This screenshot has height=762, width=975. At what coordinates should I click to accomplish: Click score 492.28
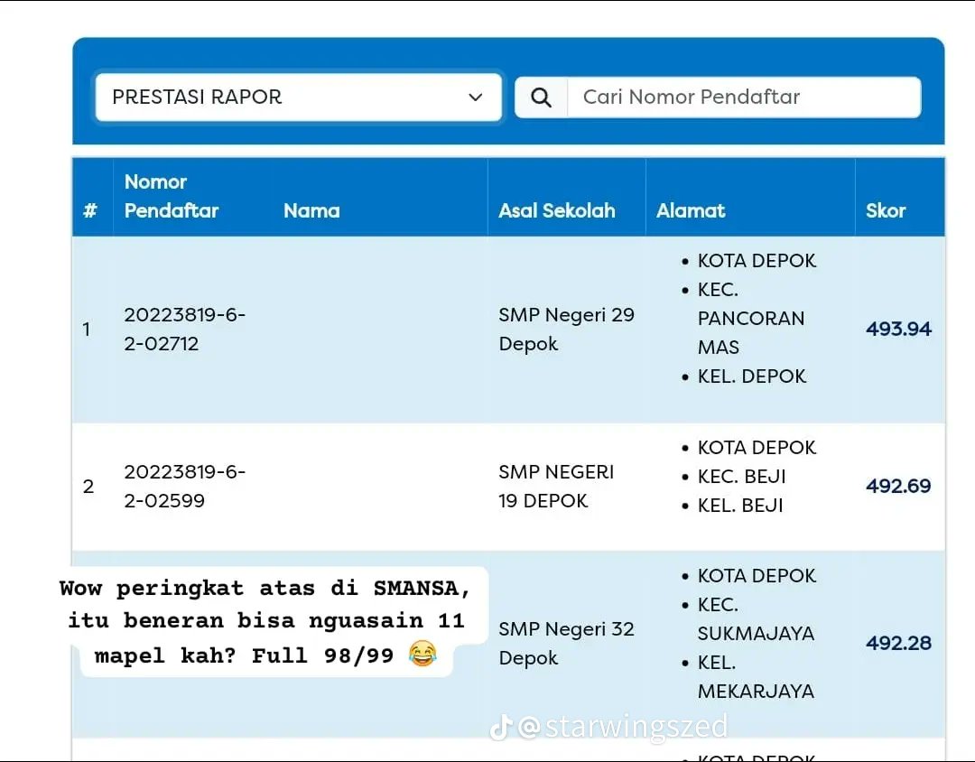(x=898, y=643)
